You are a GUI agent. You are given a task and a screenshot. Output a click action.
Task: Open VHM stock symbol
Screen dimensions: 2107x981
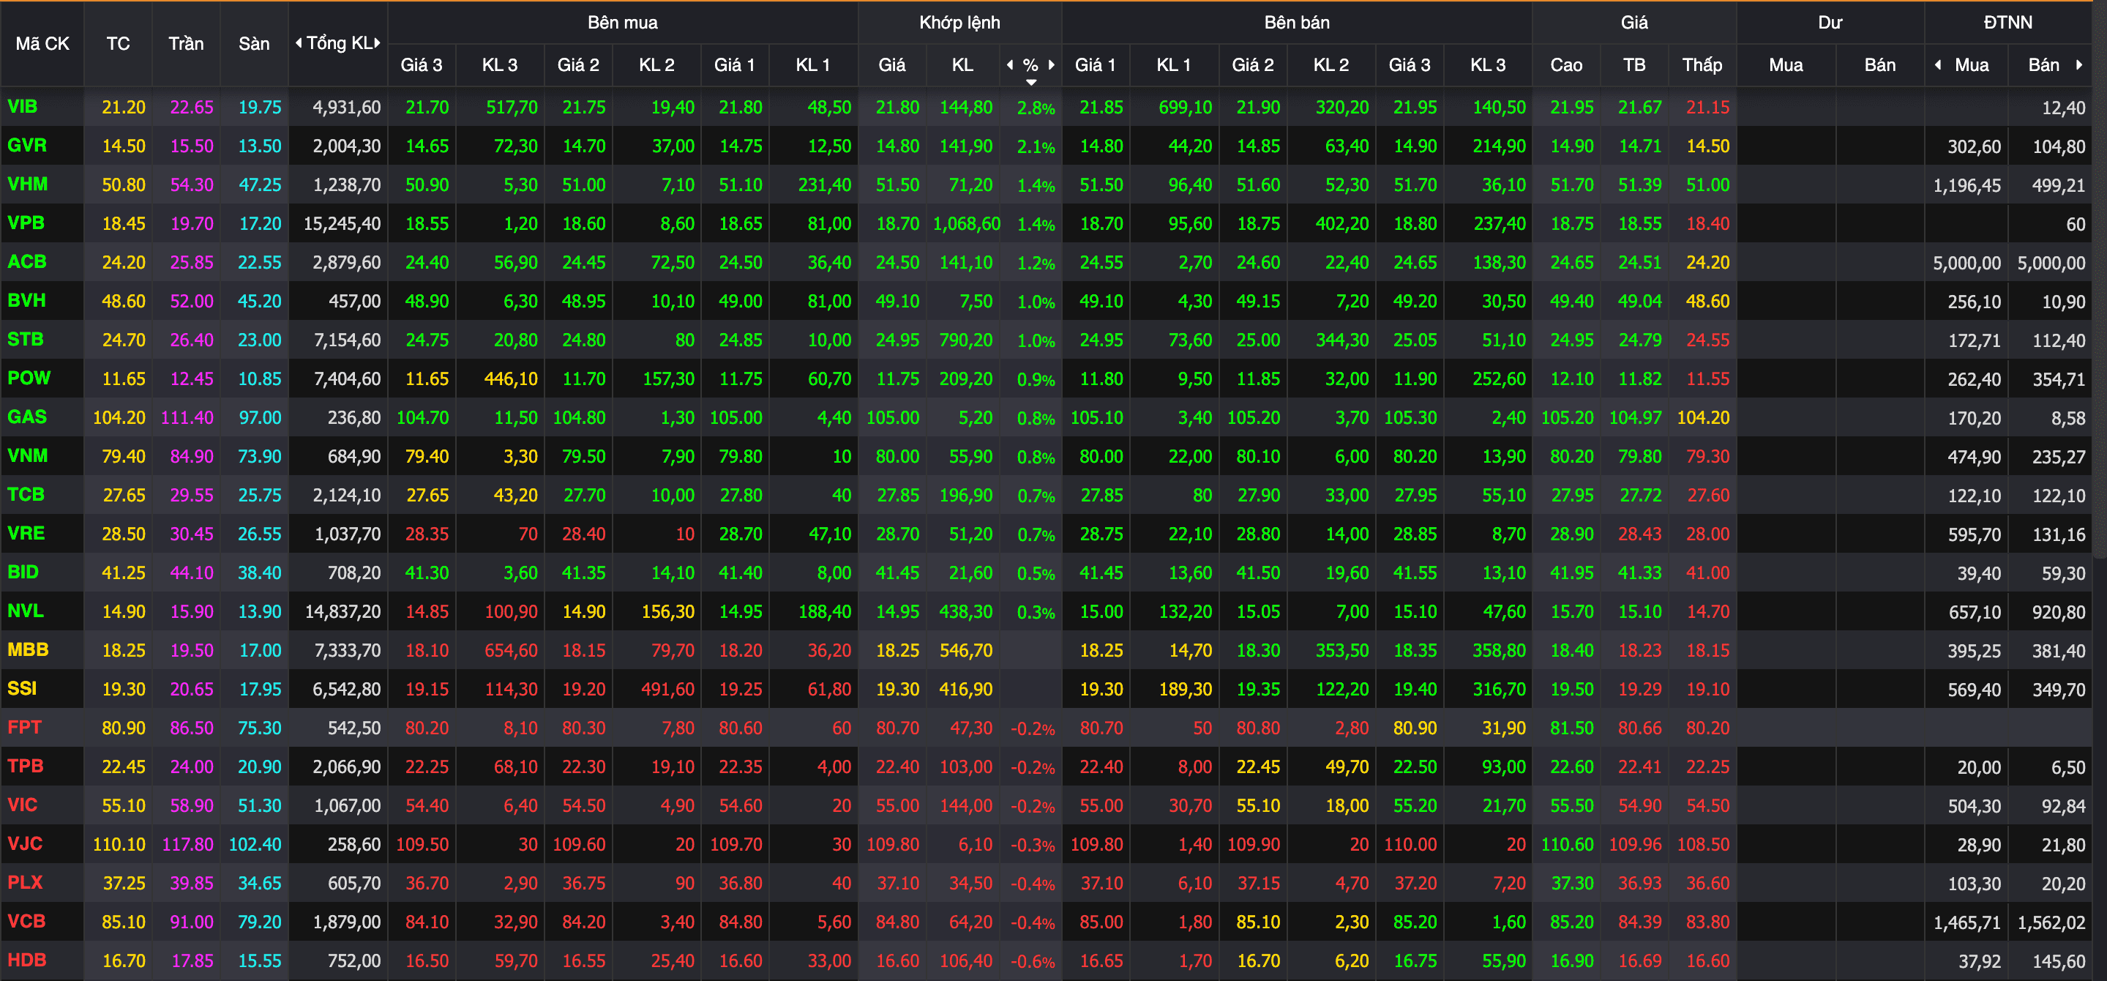tap(28, 184)
